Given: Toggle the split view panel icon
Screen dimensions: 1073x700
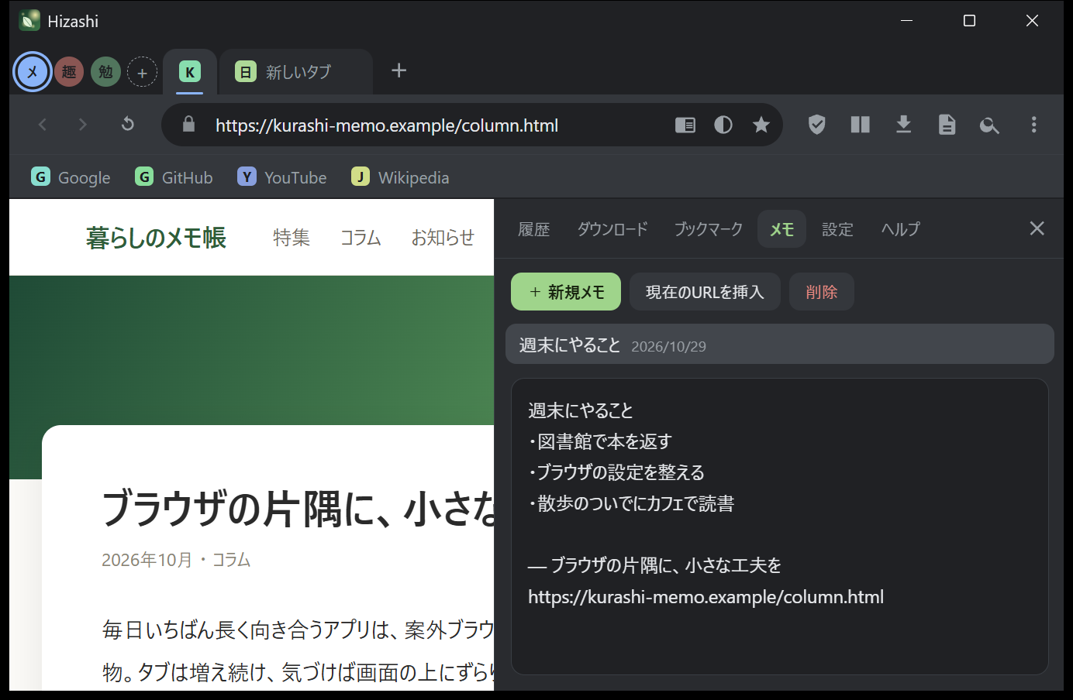Looking at the screenshot, I should [x=861, y=125].
